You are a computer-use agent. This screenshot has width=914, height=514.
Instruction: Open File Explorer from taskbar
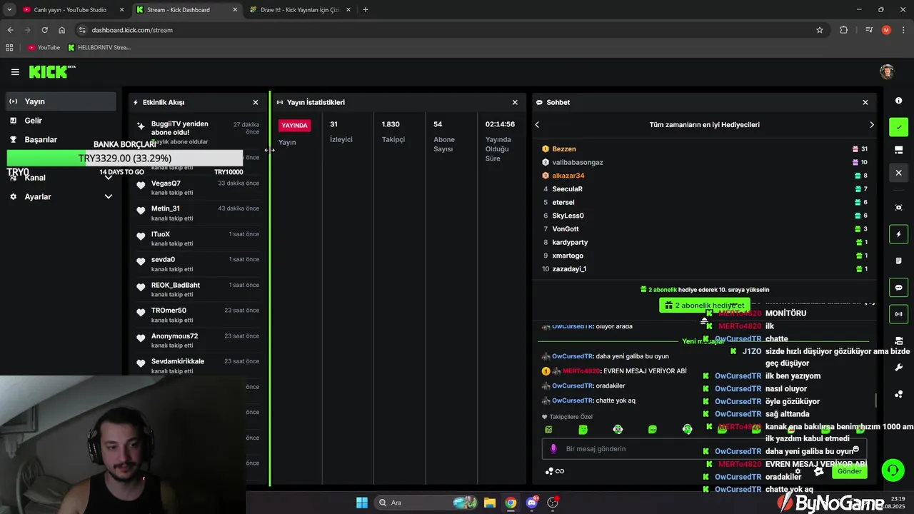point(490,503)
